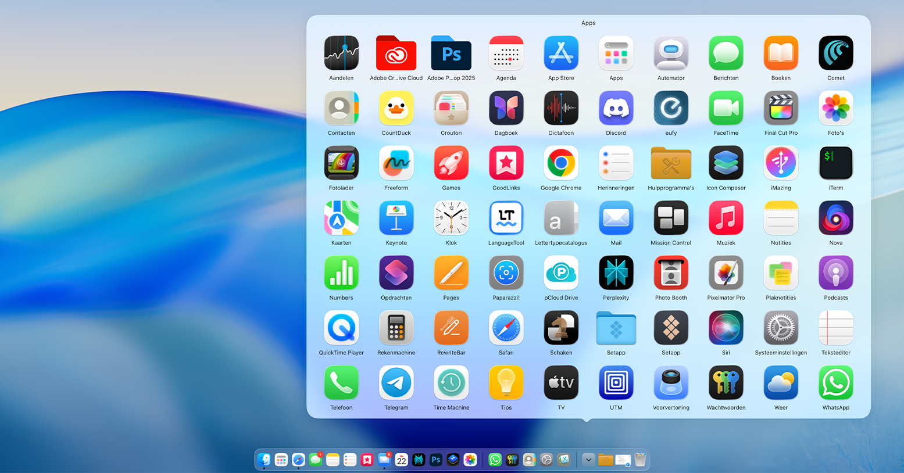Open Discord
Viewport: 904px width, 473px height.
(x=616, y=108)
